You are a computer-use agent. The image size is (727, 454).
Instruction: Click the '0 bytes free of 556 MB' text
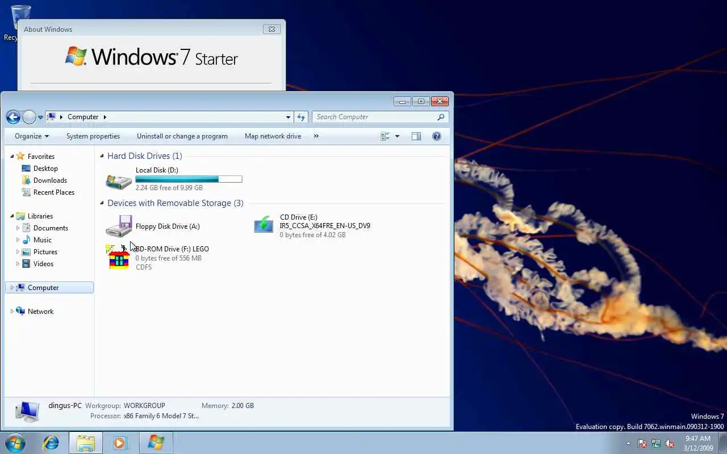point(169,258)
